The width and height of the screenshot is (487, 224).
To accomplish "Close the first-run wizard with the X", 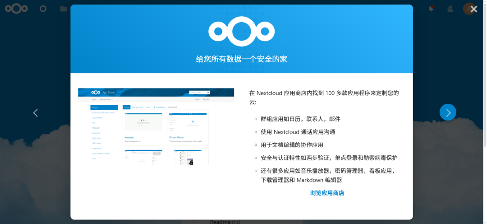I will pos(473,9).
